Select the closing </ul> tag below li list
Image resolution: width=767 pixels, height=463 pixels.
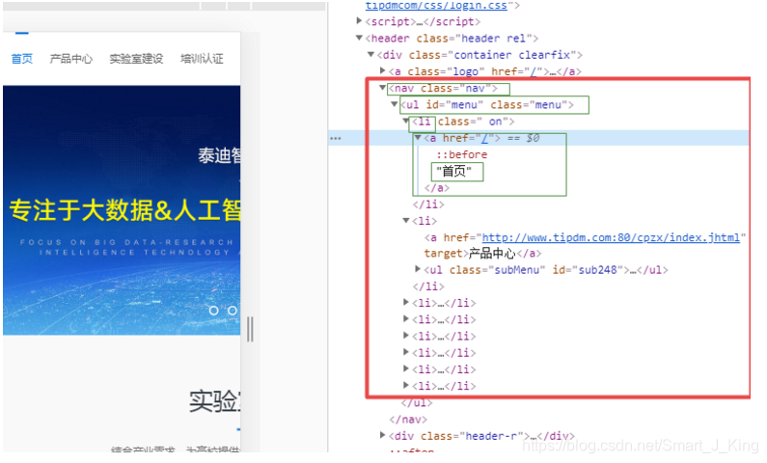tap(417, 403)
